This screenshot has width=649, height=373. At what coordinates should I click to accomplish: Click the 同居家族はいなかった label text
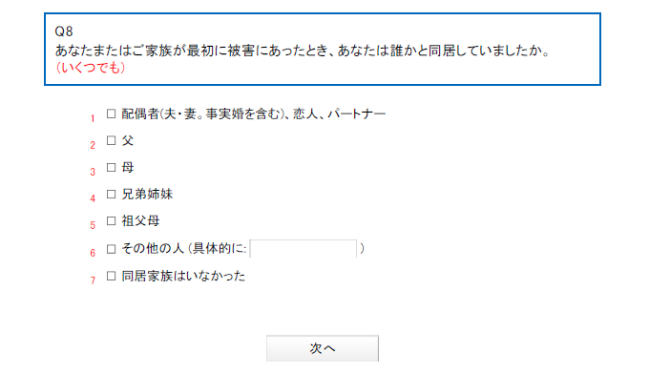click(183, 276)
